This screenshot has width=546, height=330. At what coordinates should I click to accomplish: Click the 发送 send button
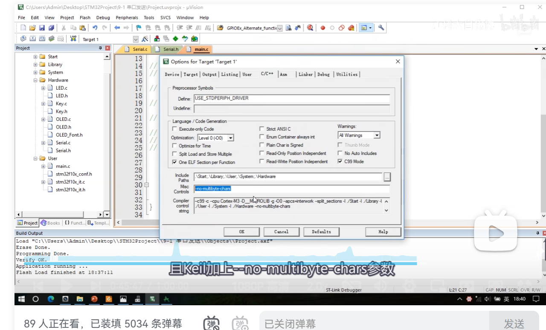[x=514, y=324]
